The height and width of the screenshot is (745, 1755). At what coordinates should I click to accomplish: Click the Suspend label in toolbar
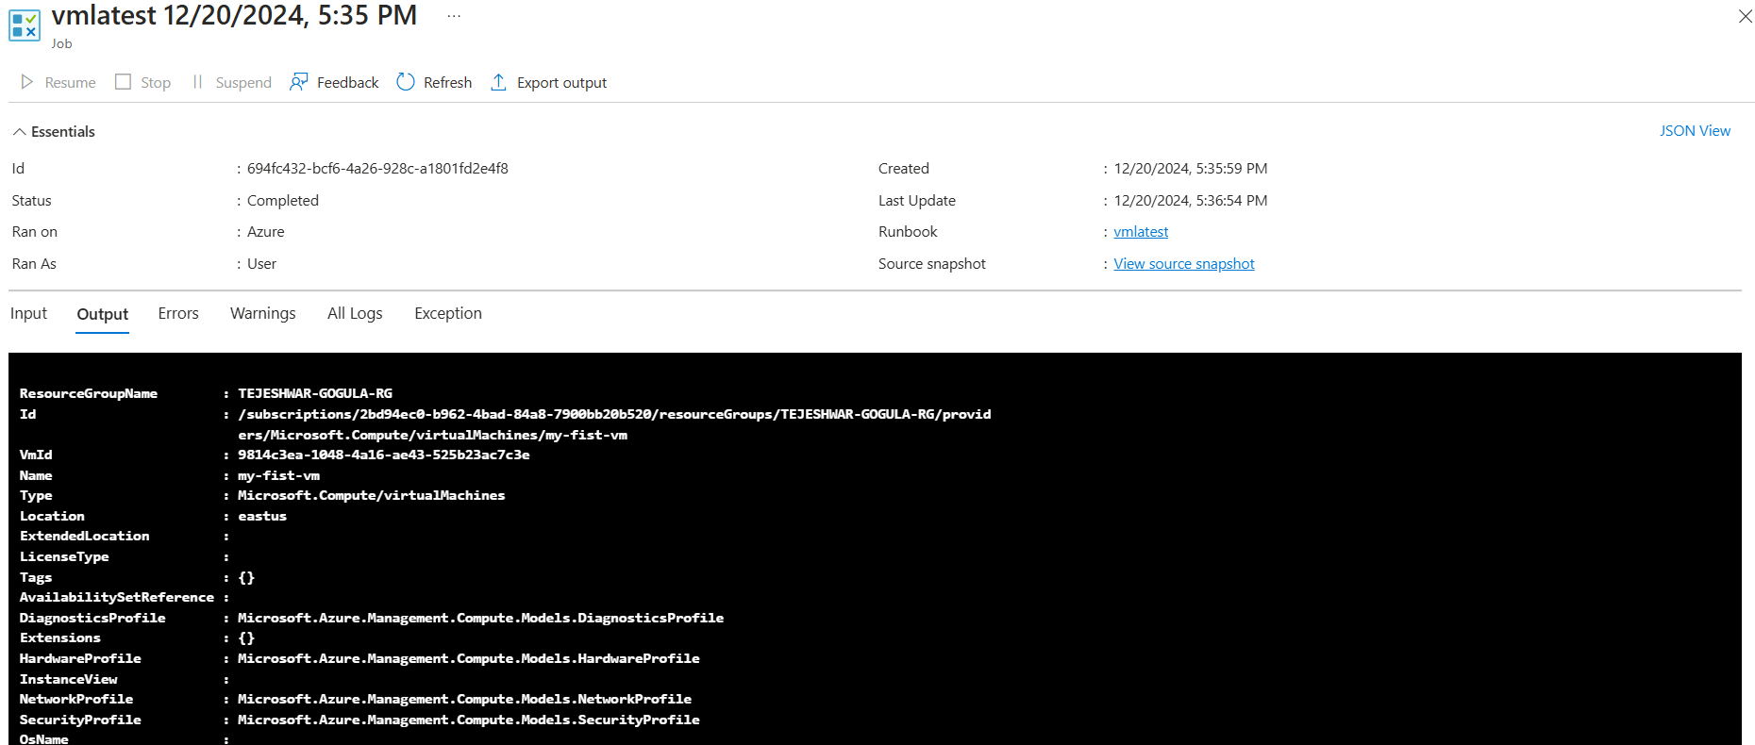pyautogui.click(x=243, y=83)
